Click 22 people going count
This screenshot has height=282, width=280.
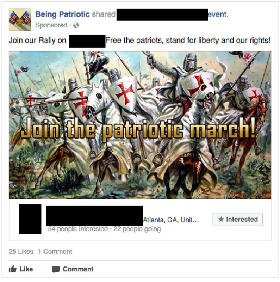(137, 229)
